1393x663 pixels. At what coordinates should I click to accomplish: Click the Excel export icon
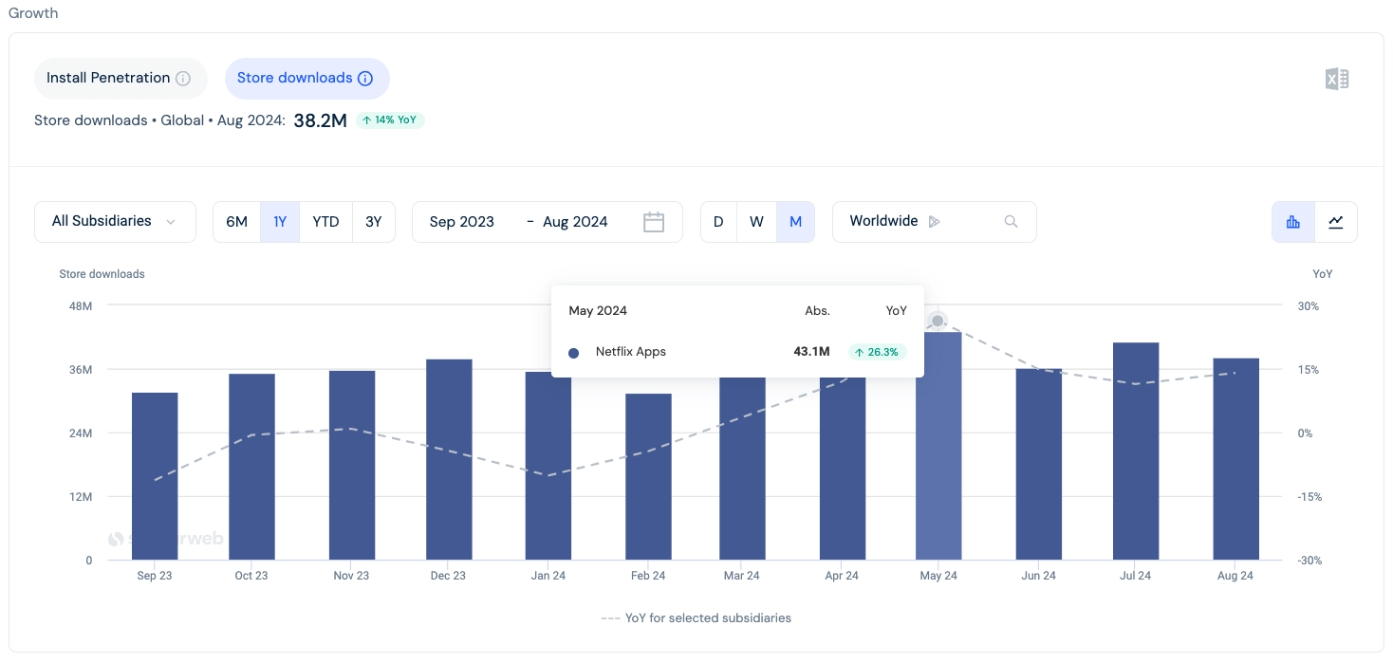pyautogui.click(x=1337, y=79)
